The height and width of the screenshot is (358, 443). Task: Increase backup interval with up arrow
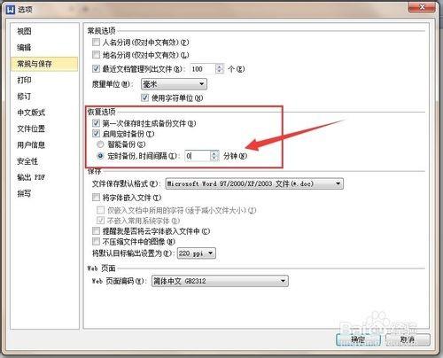pyautogui.click(x=214, y=153)
